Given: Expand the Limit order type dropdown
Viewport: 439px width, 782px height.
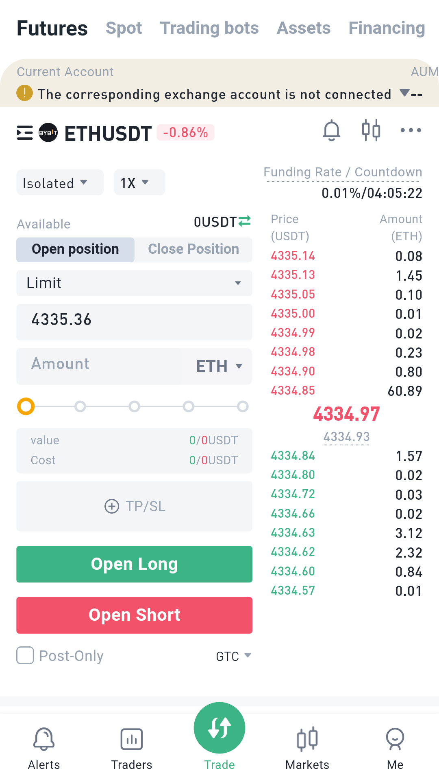Looking at the screenshot, I should pos(134,283).
